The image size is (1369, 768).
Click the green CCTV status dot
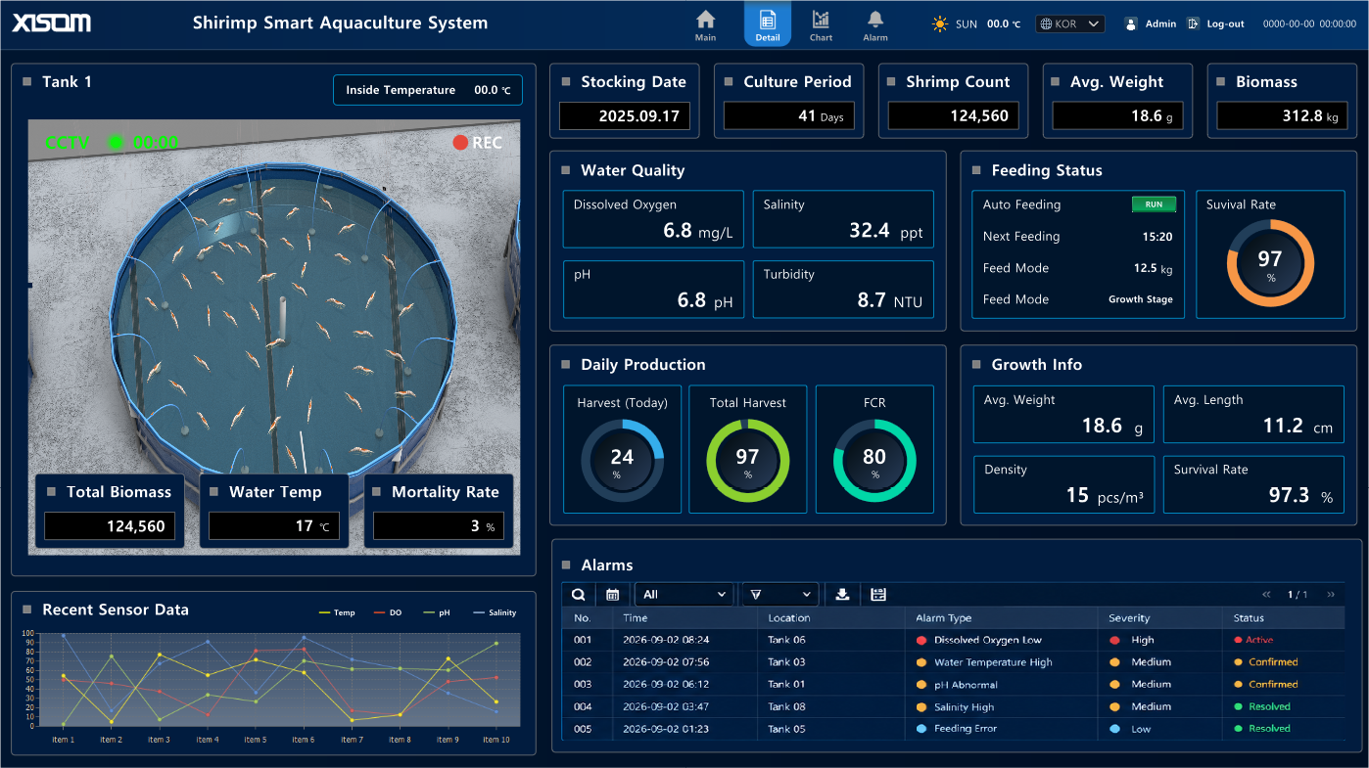point(116,143)
